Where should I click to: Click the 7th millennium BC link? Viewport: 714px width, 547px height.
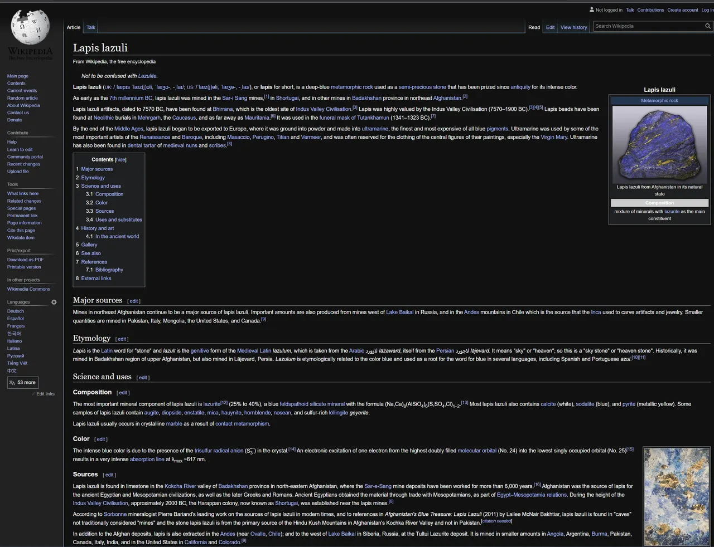[131, 98]
